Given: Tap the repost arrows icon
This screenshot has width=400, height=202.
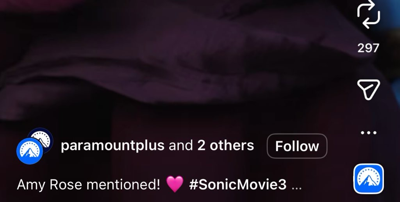Looking at the screenshot, I should pyautogui.click(x=369, y=14).
